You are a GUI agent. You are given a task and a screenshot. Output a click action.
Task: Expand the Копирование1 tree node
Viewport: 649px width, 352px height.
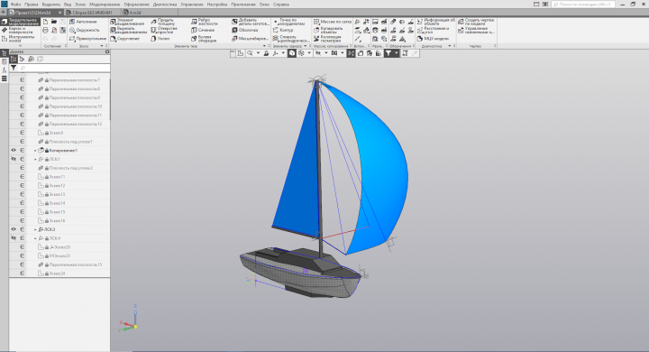pos(35,151)
